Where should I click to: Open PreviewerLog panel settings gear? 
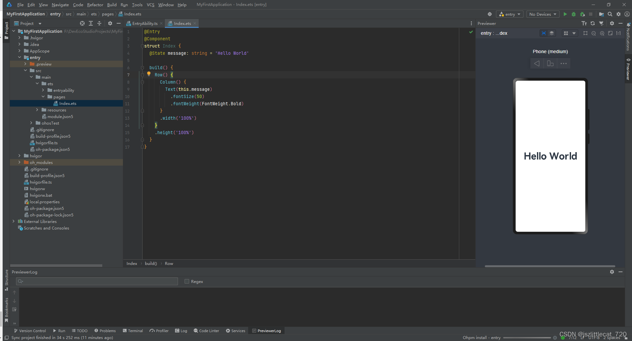tap(612, 272)
